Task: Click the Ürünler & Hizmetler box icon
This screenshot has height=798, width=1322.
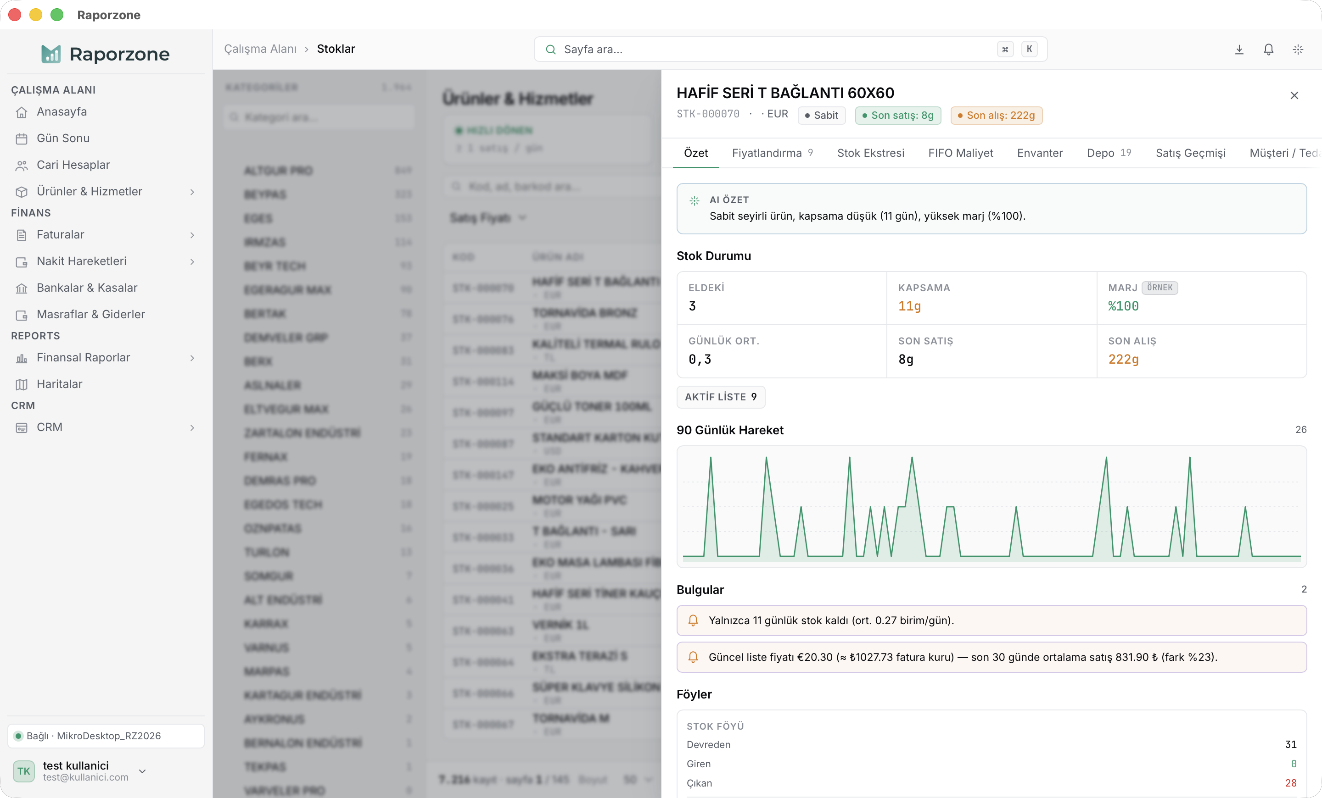Action: 22,192
